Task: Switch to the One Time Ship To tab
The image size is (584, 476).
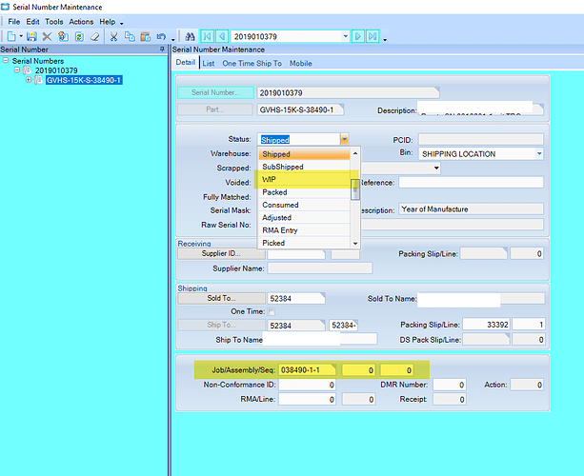Action: pos(252,63)
